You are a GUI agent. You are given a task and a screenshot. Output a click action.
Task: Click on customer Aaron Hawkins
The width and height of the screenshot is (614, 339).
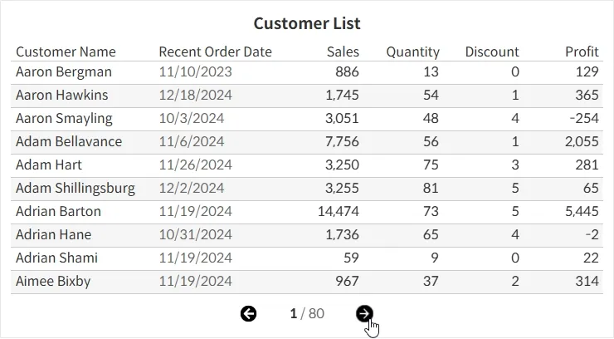click(x=61, y=96)
